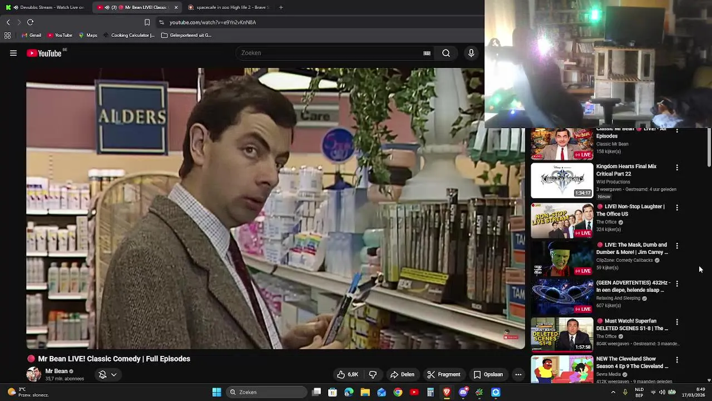712x401 pixels.
Task: Open a new browser tab
Action: [281, 7]
